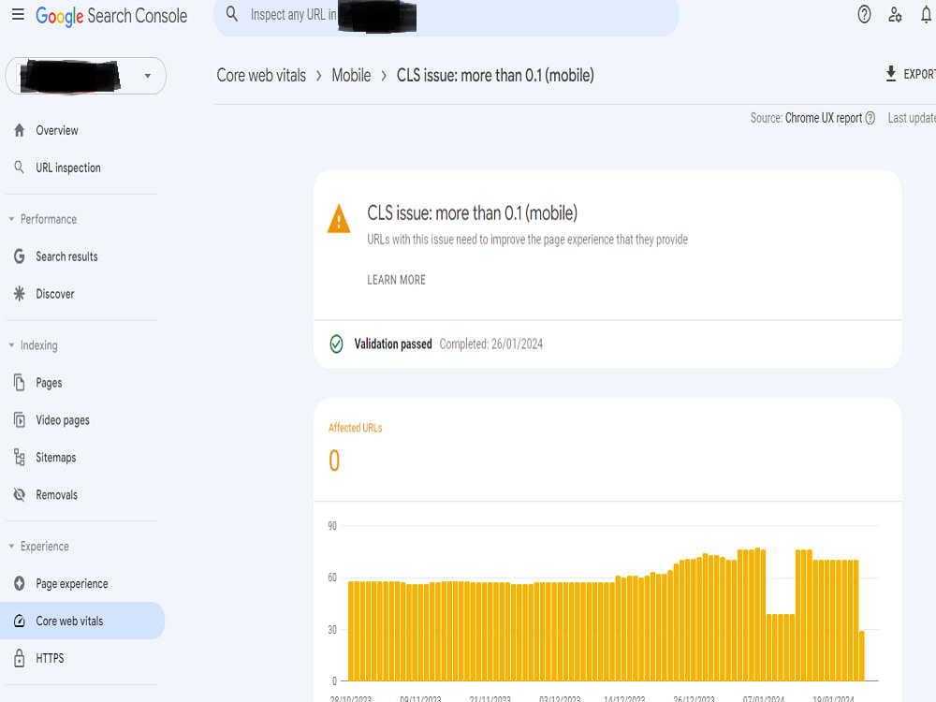
Task: Open Page experience report
Action: 72,583
